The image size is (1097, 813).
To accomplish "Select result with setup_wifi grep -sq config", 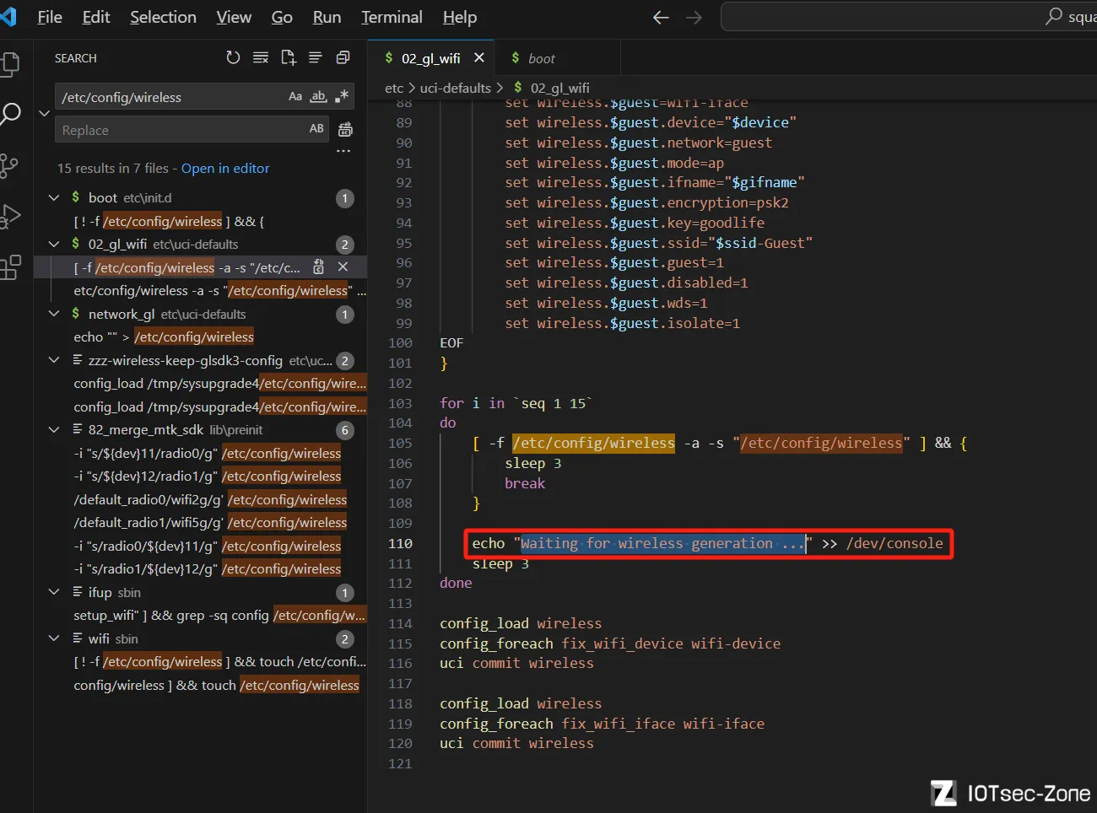I will 201,615.
